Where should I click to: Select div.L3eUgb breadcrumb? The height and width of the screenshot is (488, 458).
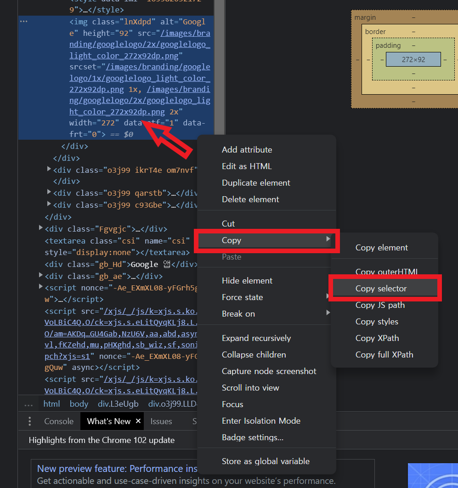pyautogui.click(x=118, y=403)
